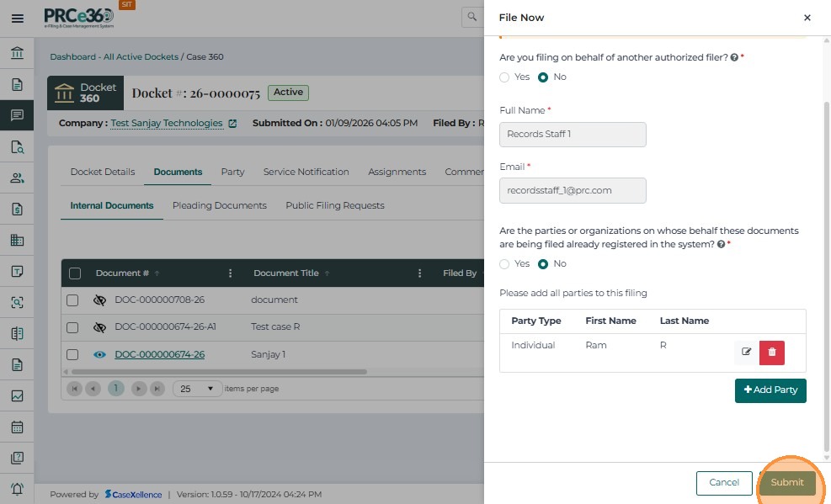Open the calendar sidebar icon
Screen dimensions: 831x504
(x=17, y=427)
